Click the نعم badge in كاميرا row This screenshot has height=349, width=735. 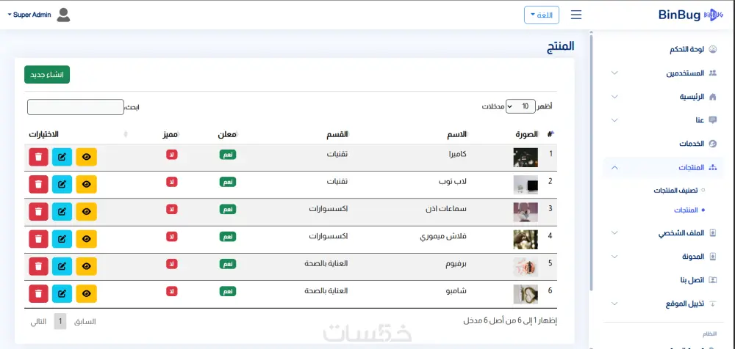228,155
